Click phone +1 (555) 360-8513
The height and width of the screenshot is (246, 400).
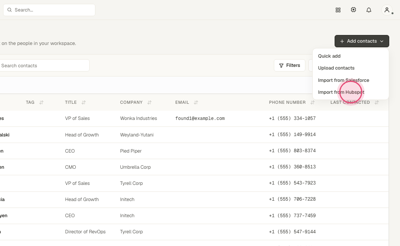tap(292, 167)
